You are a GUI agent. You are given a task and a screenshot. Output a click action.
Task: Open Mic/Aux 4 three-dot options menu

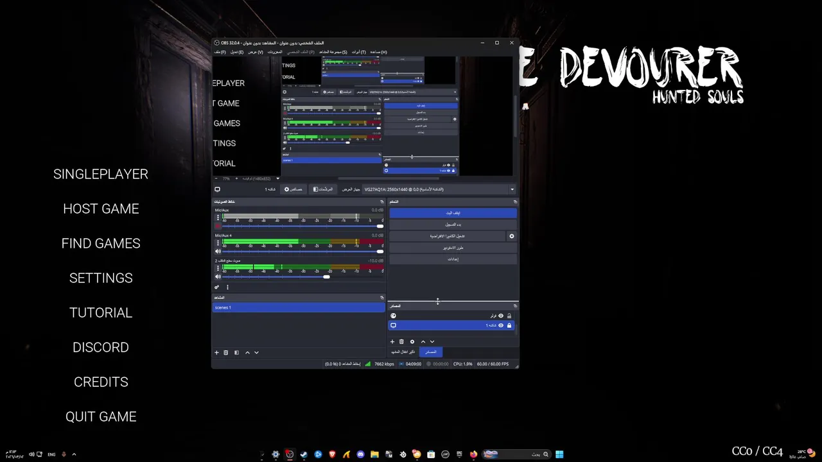pyautogui.click(x=218, y=243)
